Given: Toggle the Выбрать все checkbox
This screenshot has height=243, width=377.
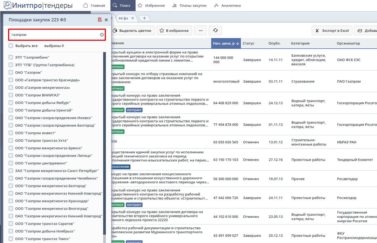Looking at the screenshot, I should pos(11,46).
